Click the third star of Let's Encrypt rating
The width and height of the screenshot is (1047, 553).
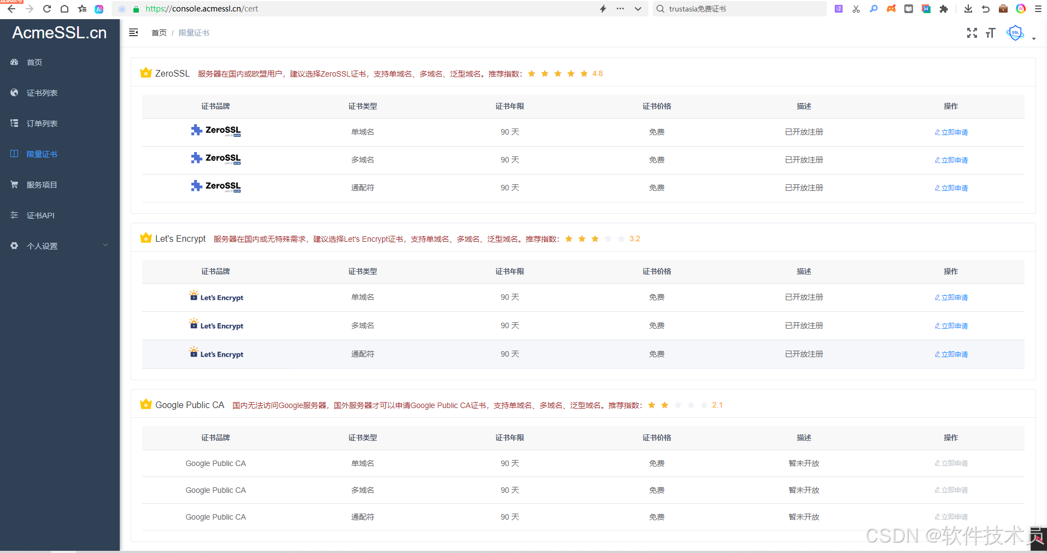(x=595, y=238)
